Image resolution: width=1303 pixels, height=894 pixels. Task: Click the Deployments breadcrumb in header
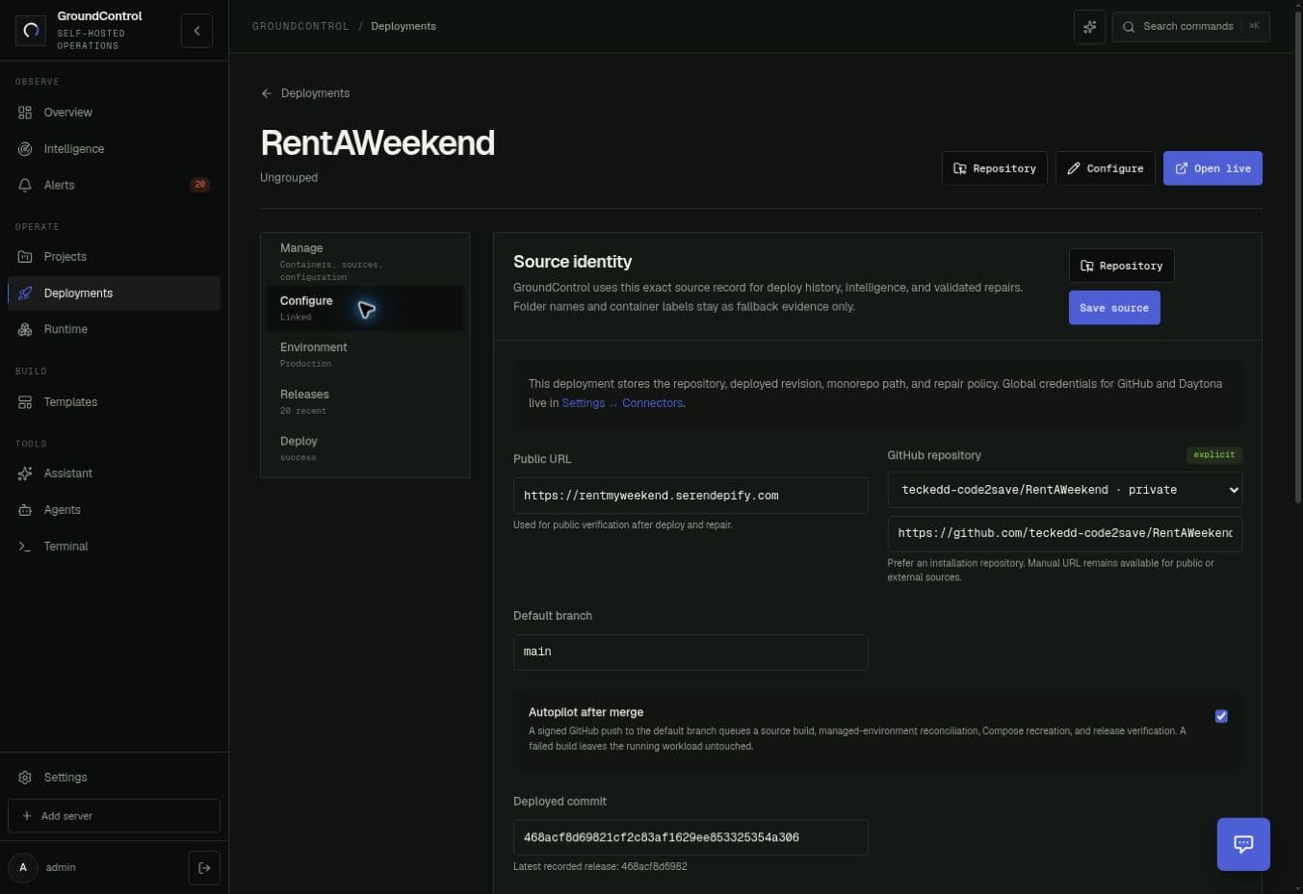(x=404, y=26)
